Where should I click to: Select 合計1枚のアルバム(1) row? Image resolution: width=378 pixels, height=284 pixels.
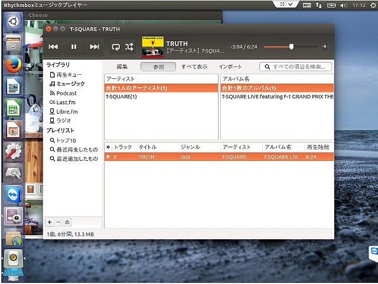click(277, 88)
